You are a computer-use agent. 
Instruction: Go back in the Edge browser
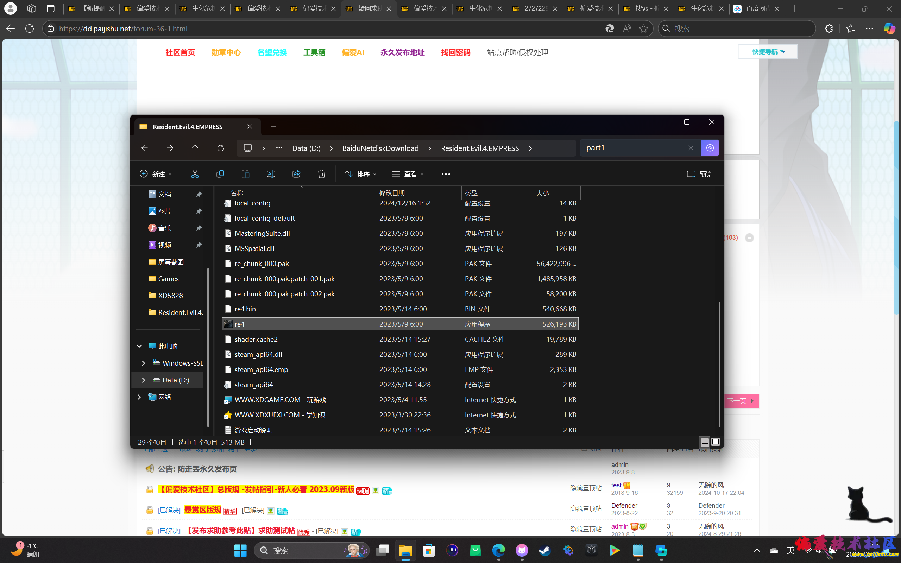click(x=11, y=28)
